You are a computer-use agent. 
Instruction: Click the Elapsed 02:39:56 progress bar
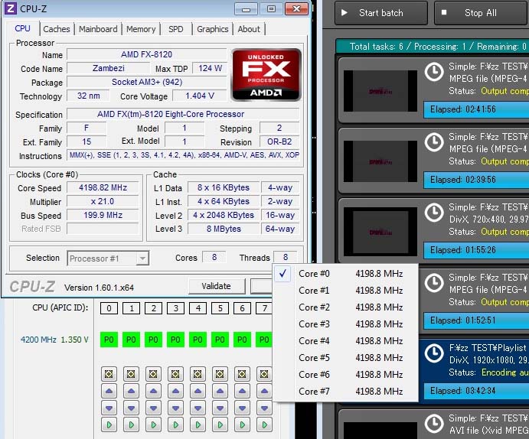(476, 180)
